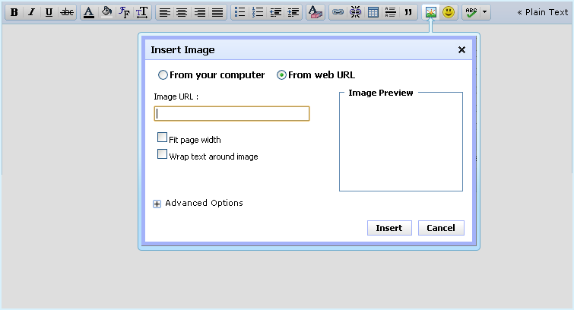Open the font family picker
This screenshot has width=574, height=310.
[124, 12]
